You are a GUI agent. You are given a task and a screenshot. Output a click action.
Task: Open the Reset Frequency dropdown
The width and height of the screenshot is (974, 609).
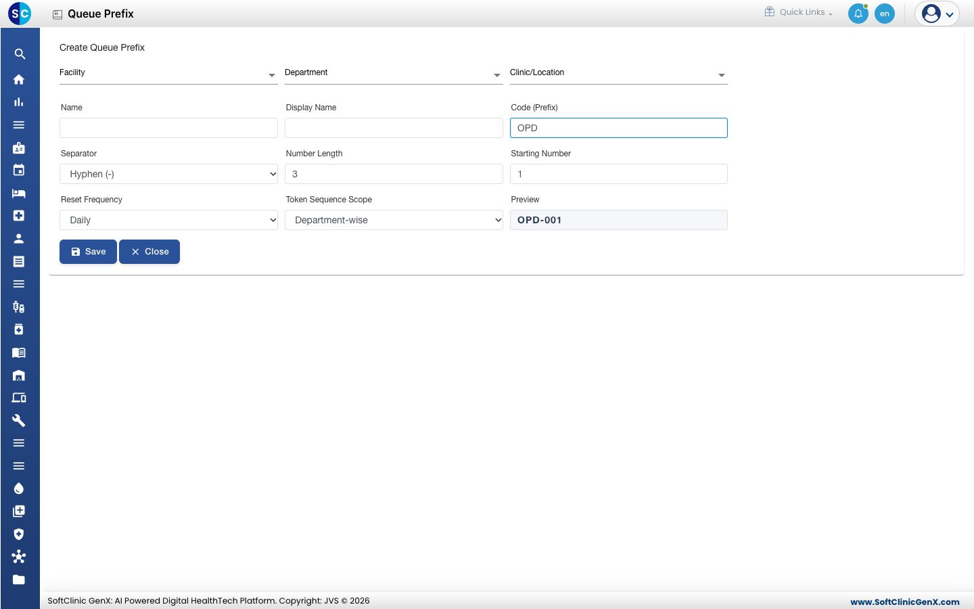coord(168,220)
